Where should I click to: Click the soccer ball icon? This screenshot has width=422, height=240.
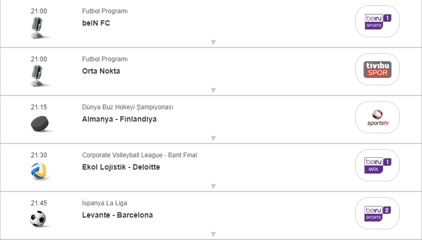click(x=38, y=219)
